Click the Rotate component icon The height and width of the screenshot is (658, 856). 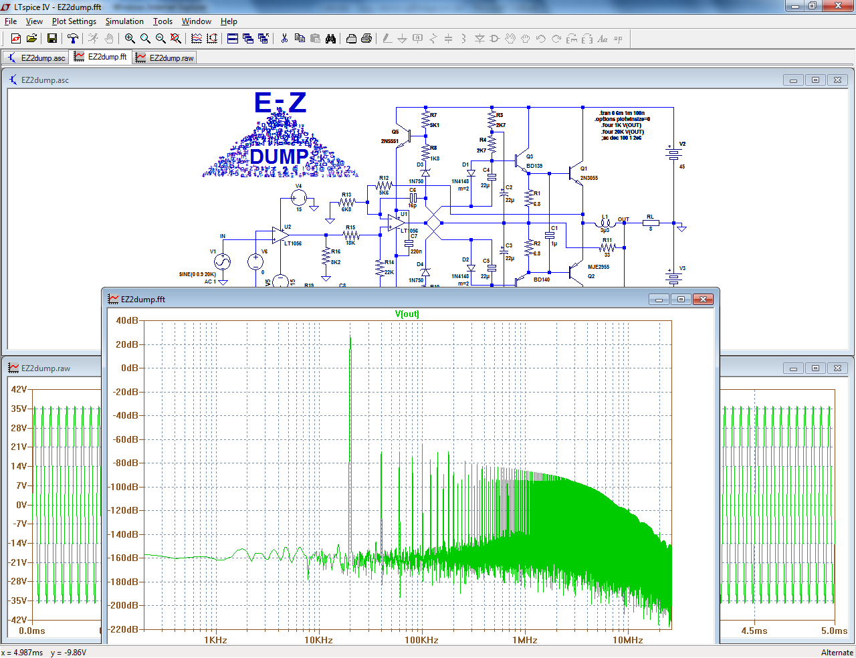[x=572, y=39]
